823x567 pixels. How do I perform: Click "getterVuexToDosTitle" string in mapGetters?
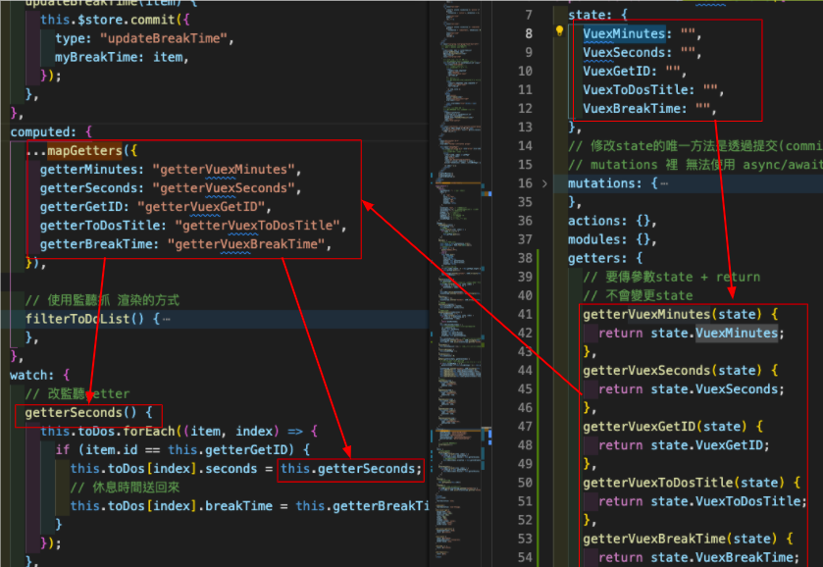coord(257,226)
